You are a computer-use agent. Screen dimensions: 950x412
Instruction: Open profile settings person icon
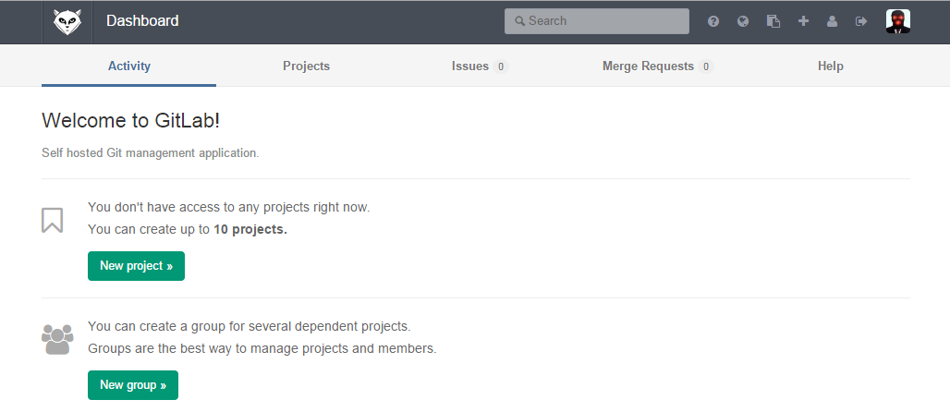click(832, 21)
